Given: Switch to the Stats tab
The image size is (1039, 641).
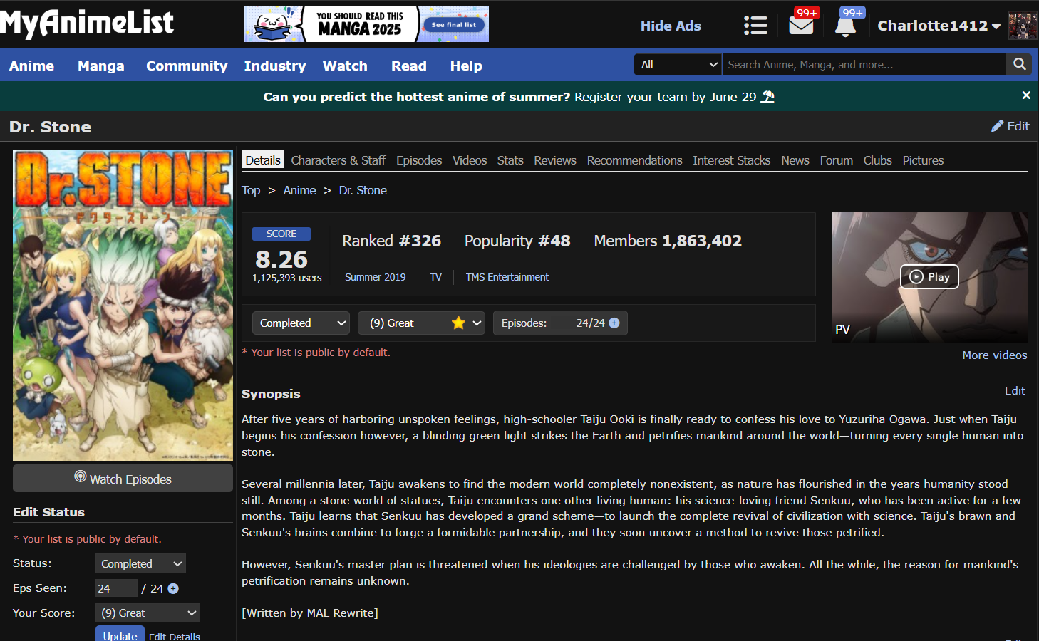Looking at the screenshot, I should 510,160.
